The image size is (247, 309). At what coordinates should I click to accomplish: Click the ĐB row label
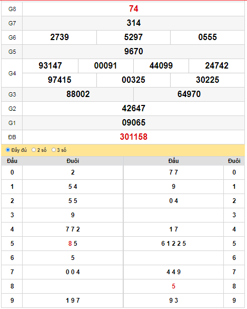(x=12, y=137)
